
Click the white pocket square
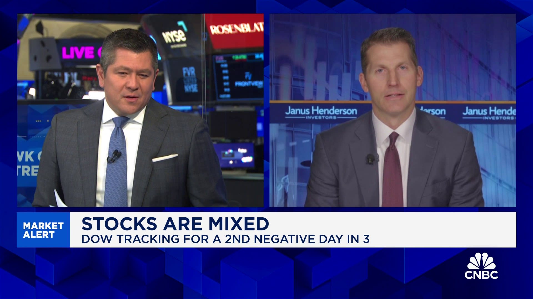[x=165, y=158]
